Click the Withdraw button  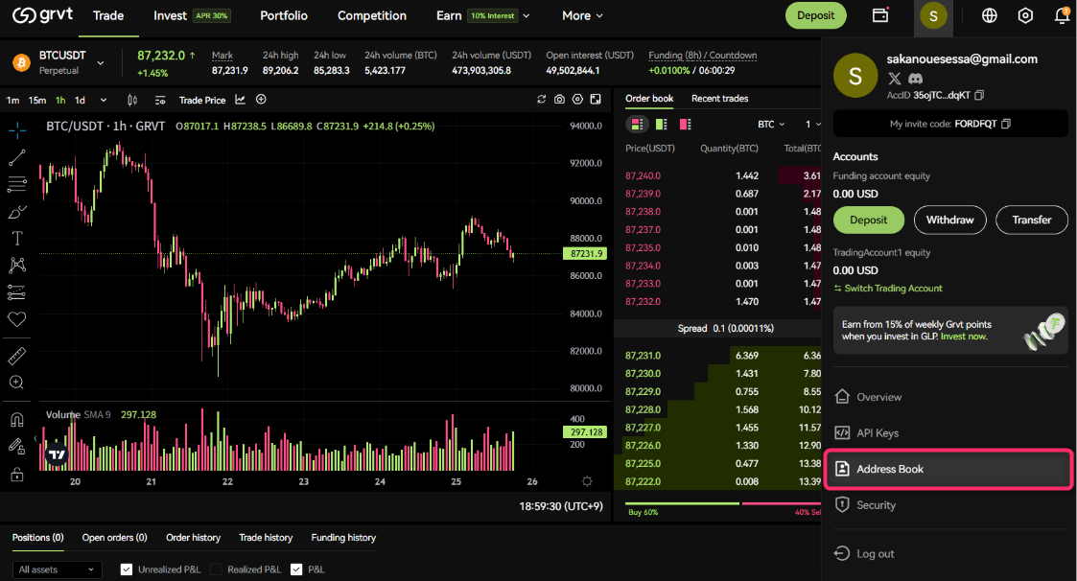coord(949,220)
